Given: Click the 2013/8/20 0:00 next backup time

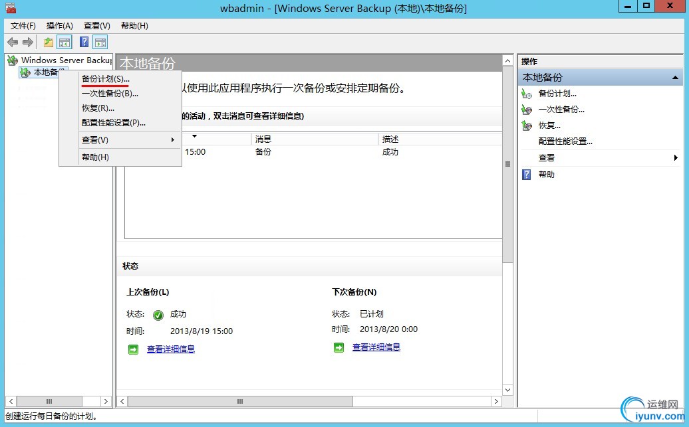Looking at the screenshot, I should pyautogui.click(x=388, y=329).
